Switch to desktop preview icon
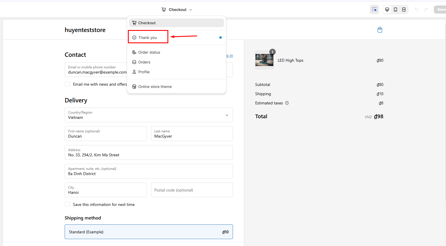The height and width of the screenshot is (246, 446). 387,10
